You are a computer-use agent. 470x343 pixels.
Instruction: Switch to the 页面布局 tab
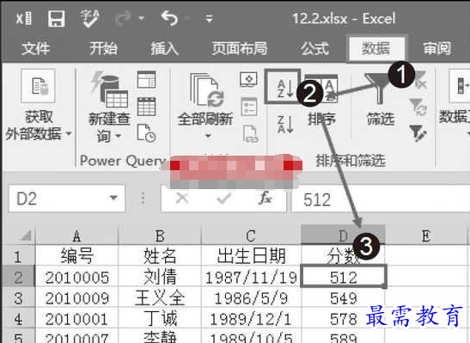click(239, 49)
